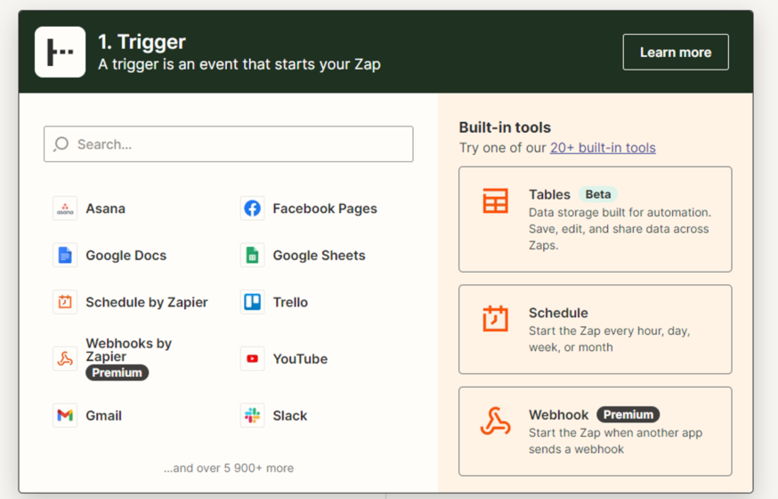Image resolution: width=778 pixels, height=499 pixels.
Task: Click the Asana app icon
Action: tap(65, 209)
